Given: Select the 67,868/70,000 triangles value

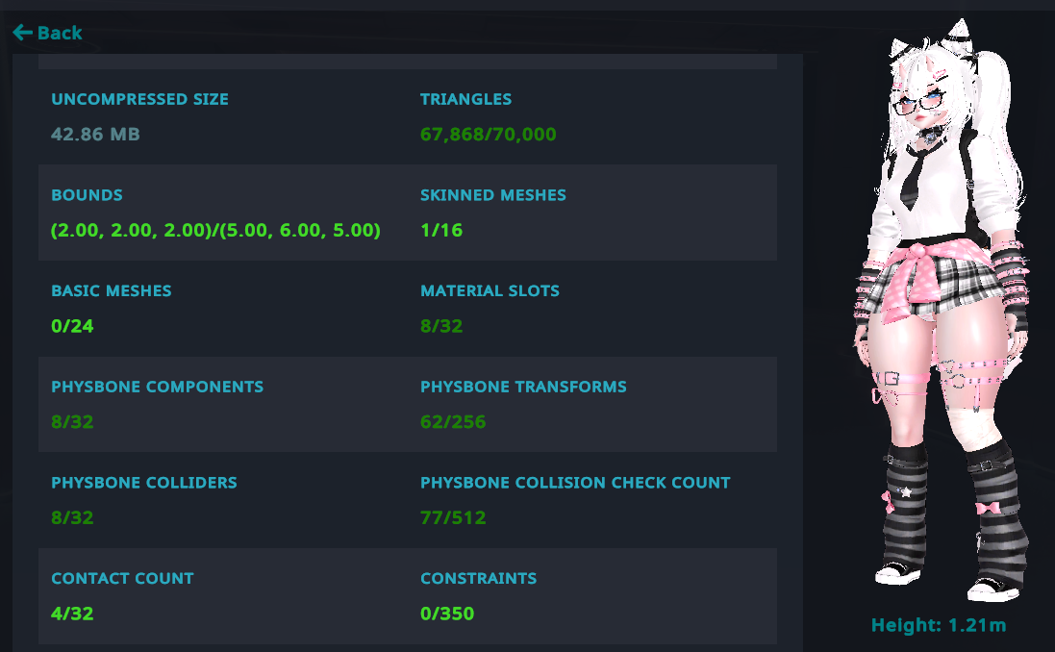Looking at the screenshot, I should (488, 134).
